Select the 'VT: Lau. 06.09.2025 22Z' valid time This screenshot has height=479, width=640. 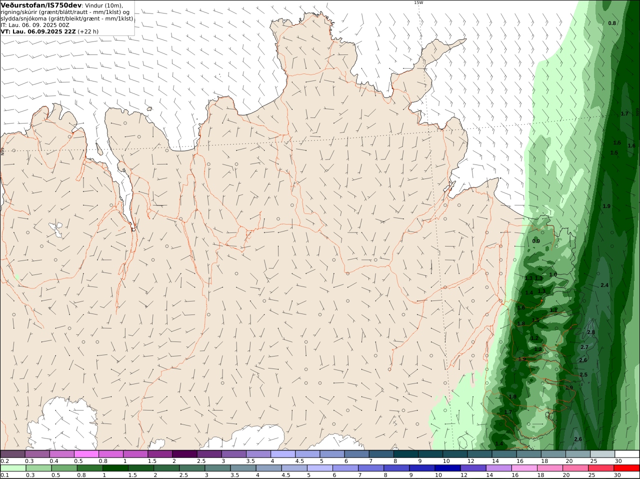coord(37,31)
